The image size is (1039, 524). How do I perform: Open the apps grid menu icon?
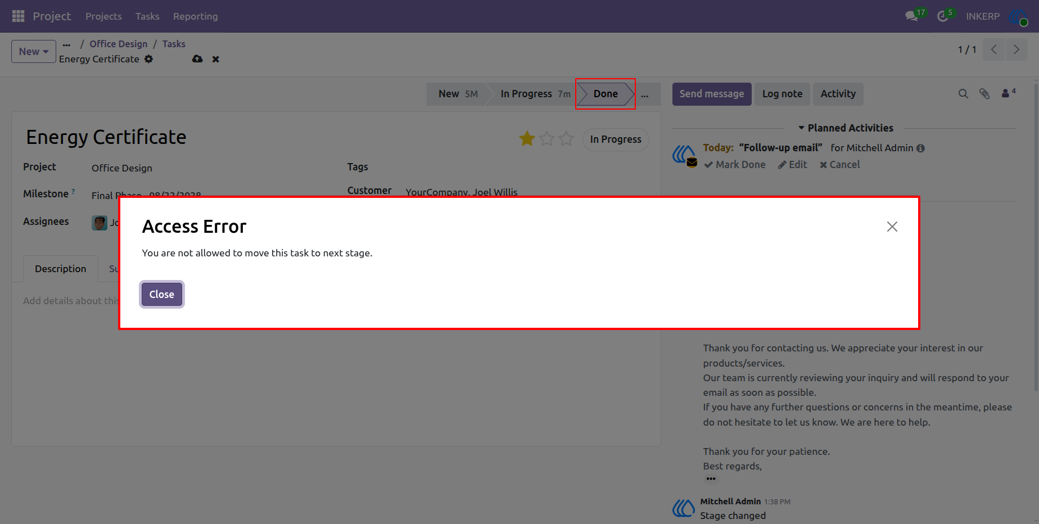pyautogui.click(x=18, y=16)
